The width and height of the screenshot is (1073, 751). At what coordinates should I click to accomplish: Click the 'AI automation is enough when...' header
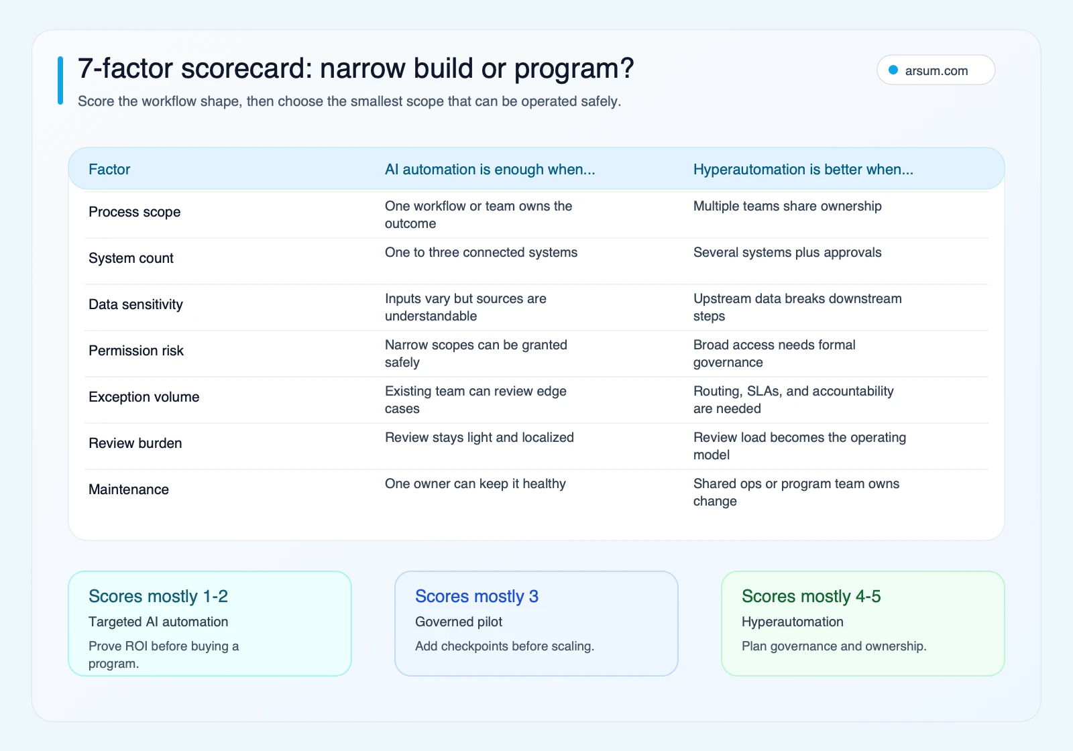click(490, 170)
